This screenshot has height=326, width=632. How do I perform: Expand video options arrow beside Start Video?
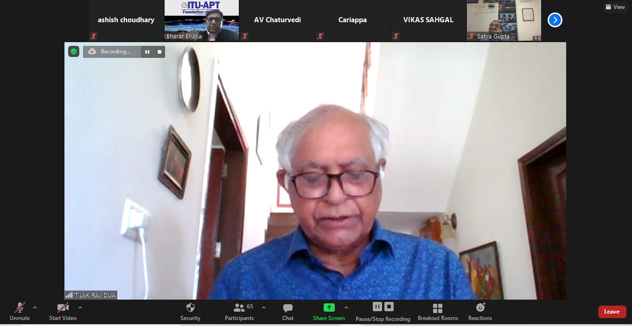[80, 307]
